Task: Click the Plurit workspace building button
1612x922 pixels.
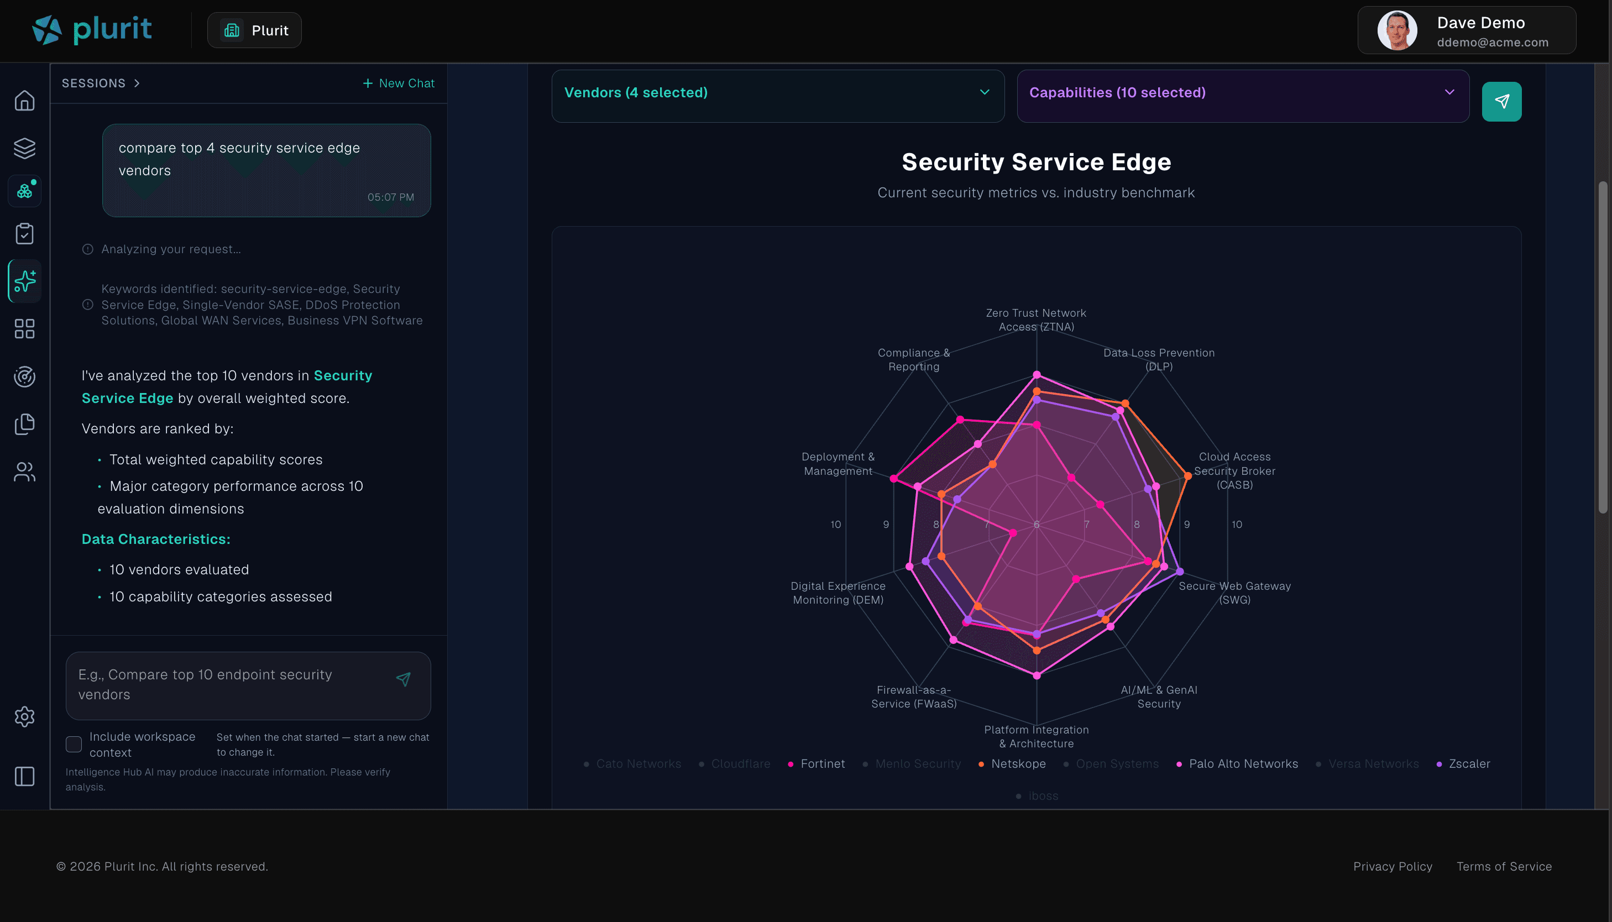Action: 254,30
